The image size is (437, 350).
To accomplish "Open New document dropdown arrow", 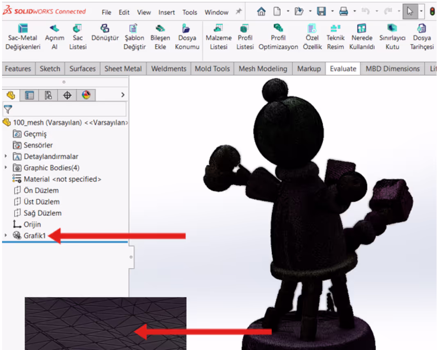I will [x=288, y=11].
